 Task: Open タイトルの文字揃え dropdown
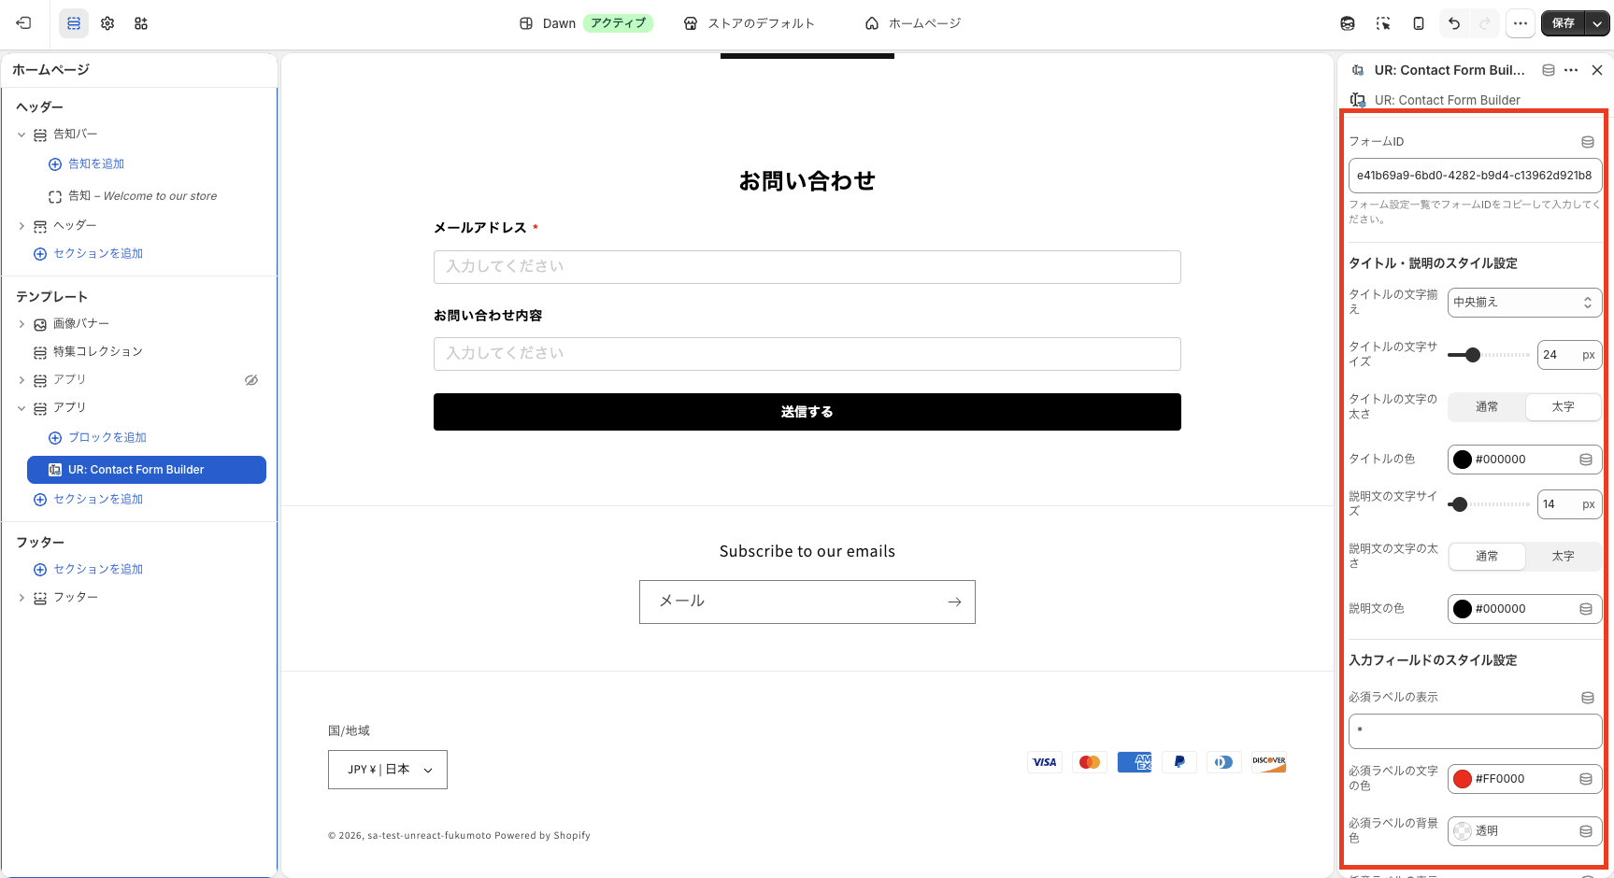[x=1524, y=303]
